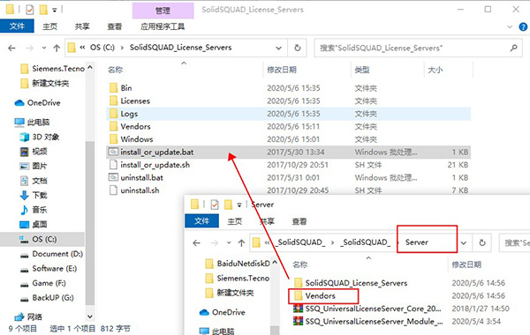
Task: Open the 主页 ribbon tab in the main window
Action: pyautogui.click(x=50, y=26)
